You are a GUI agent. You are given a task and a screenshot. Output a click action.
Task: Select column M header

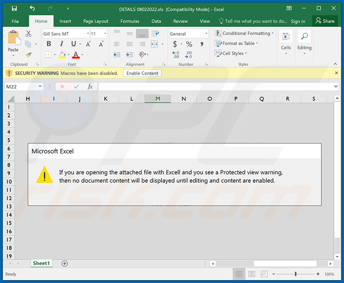158,99
